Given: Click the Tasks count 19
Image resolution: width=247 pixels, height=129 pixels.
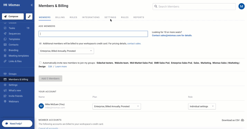Looking at the screenshot, I should [28, 28].
